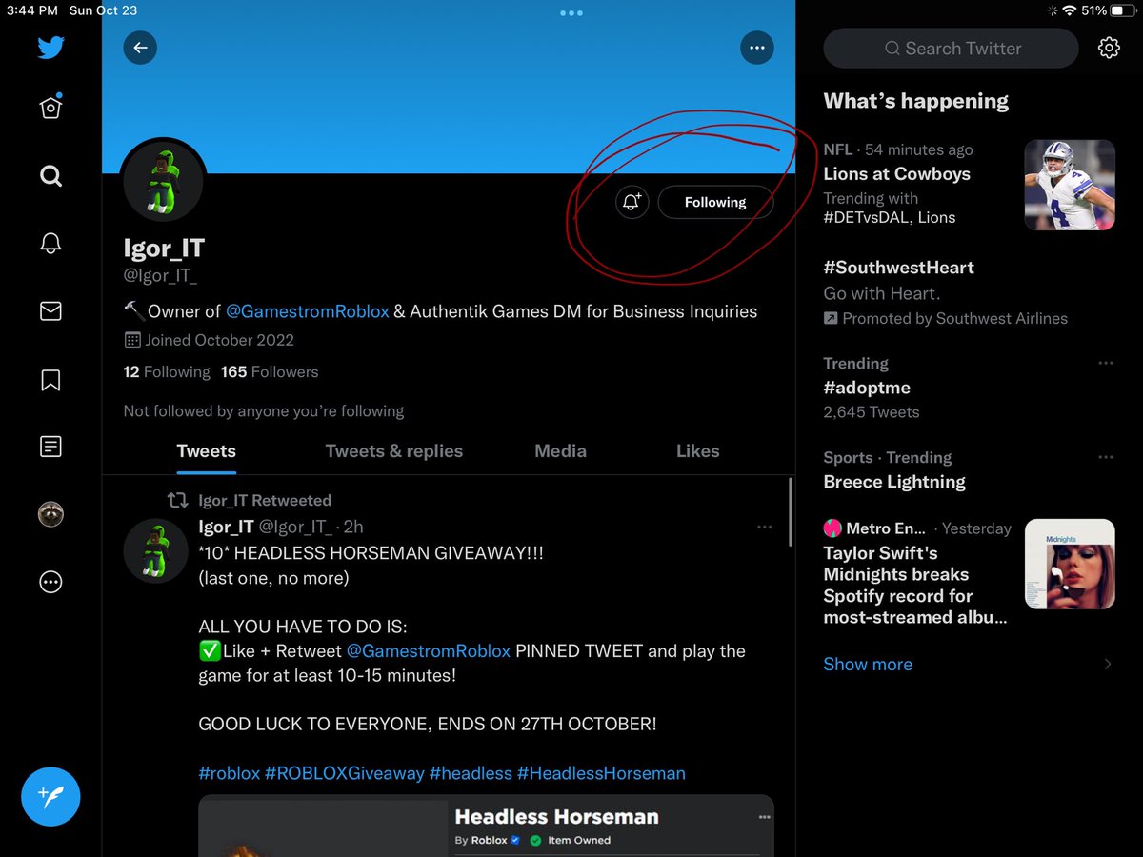Open trends settings gear icon

pyautogui.click(x=1109, y=48)
